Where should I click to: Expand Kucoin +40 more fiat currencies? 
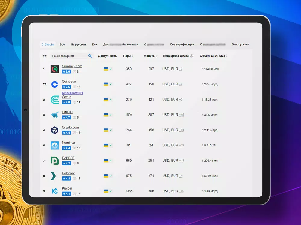pyautogui.click(x=182, y=191)
